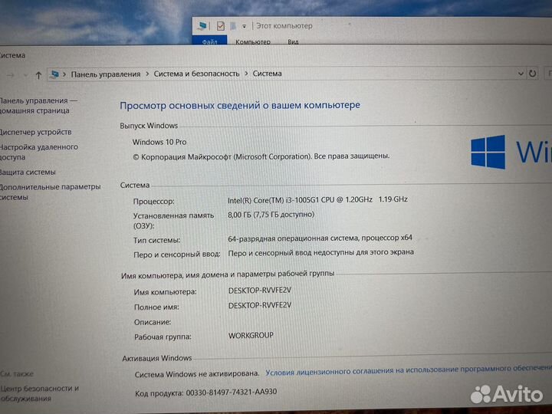Viewport: 552px width, 414px height.
Task: Click the page heading Просмотр основных сведений
Action: pyautogui.click(x=240, y=105)
